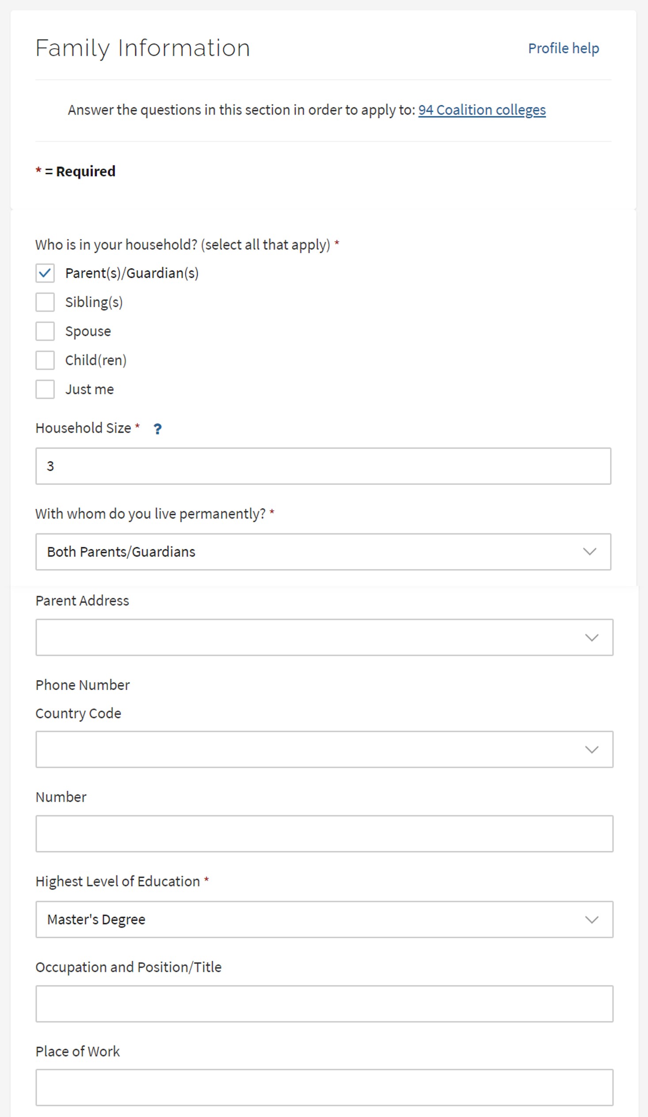
Task: Check the Sibling(s) checkbox
Action: click(45, 302)
